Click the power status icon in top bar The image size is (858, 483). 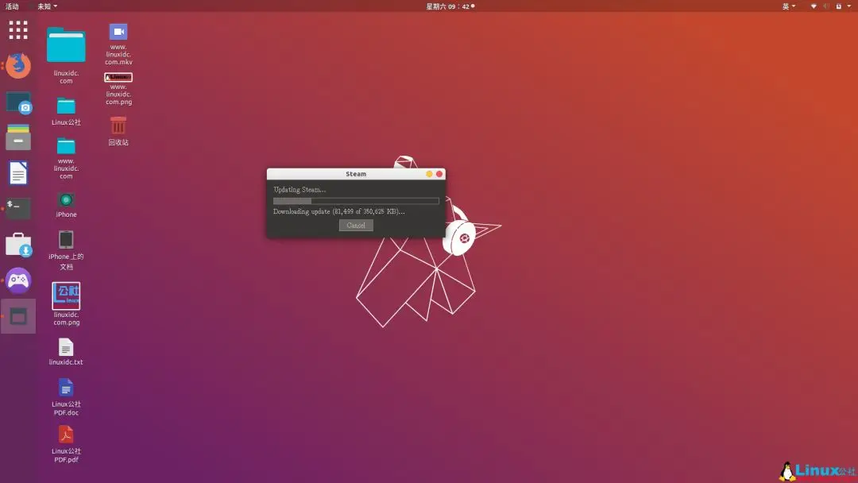pos(838,6)
